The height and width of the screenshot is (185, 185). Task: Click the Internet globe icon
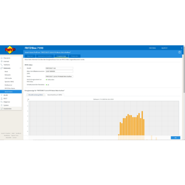[2, 62]
